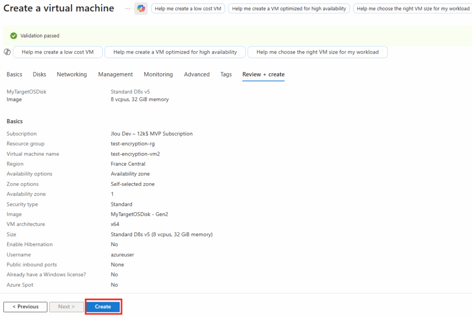Viewport: 472px width, 316px height.
Task: Select the Review + create tab
Action: 263,74
